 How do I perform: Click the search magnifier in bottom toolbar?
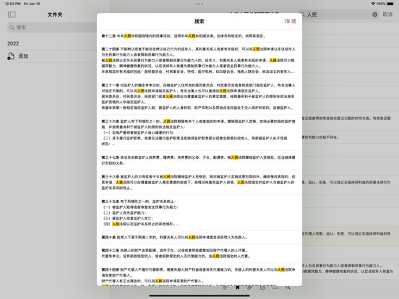(288, 287)
